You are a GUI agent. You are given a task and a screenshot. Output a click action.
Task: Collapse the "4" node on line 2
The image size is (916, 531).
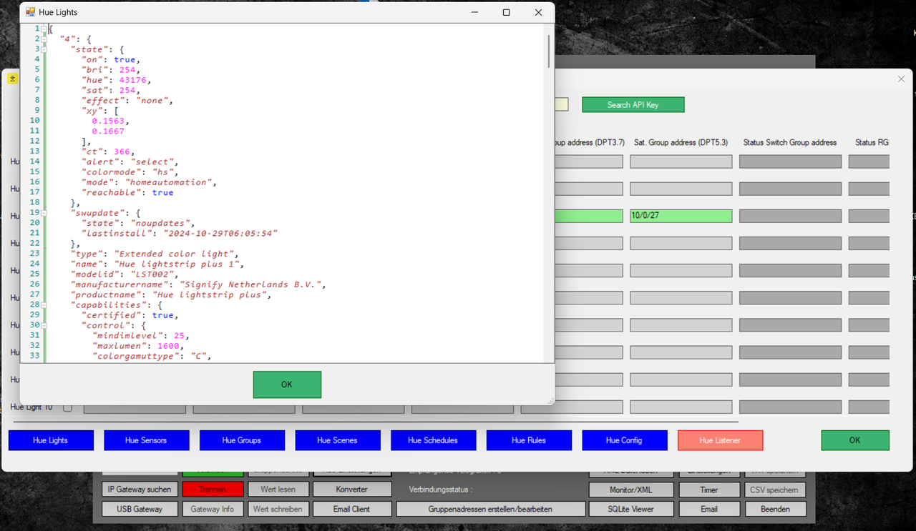(44, 39)
